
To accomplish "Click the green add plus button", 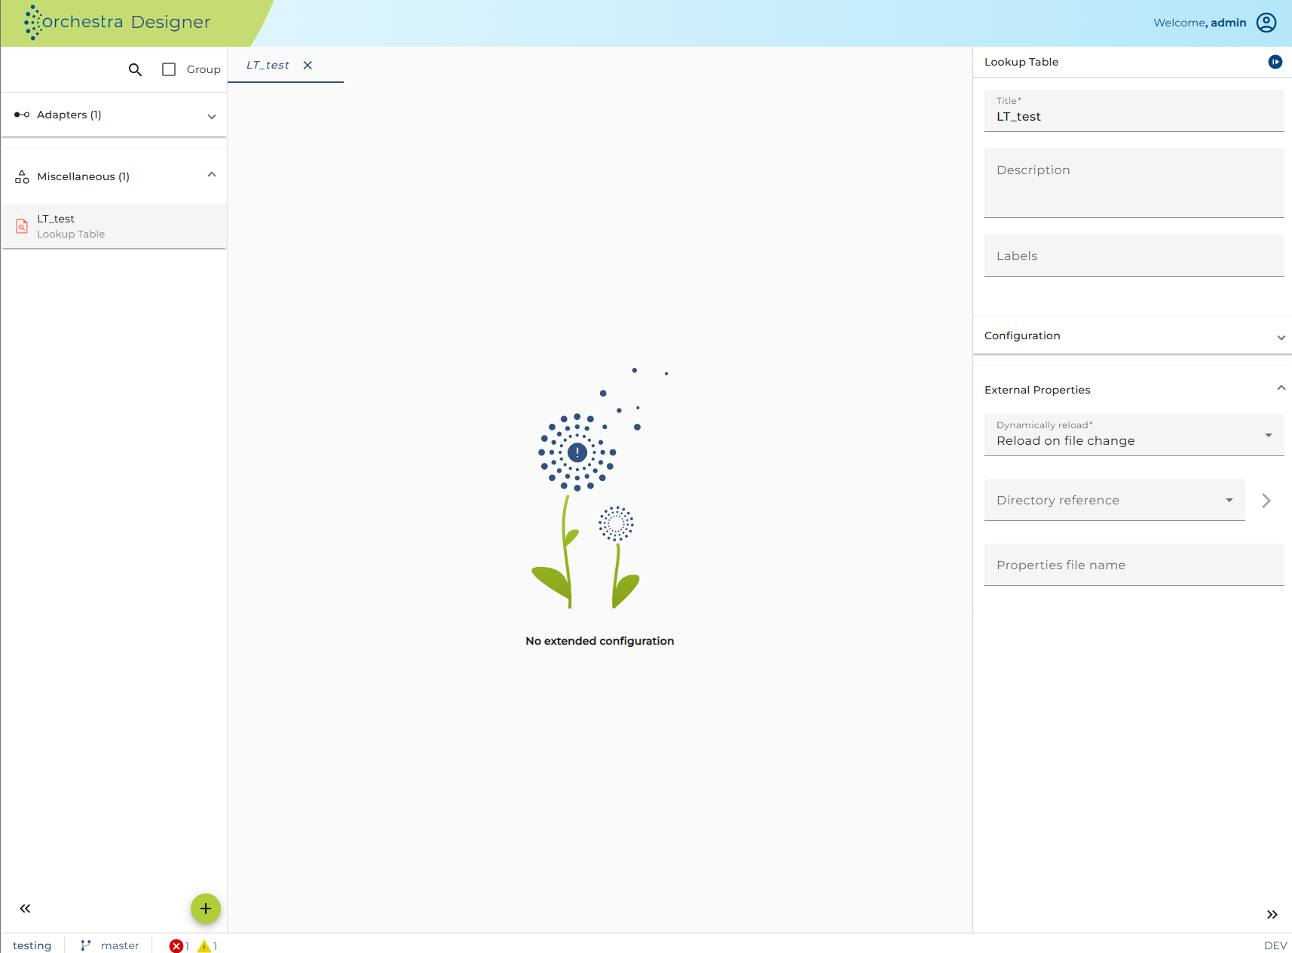I will (206, 909).
